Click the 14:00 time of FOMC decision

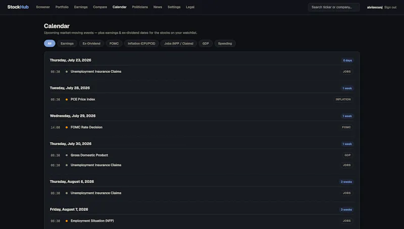pyautogui.click(x=56, y=127)
